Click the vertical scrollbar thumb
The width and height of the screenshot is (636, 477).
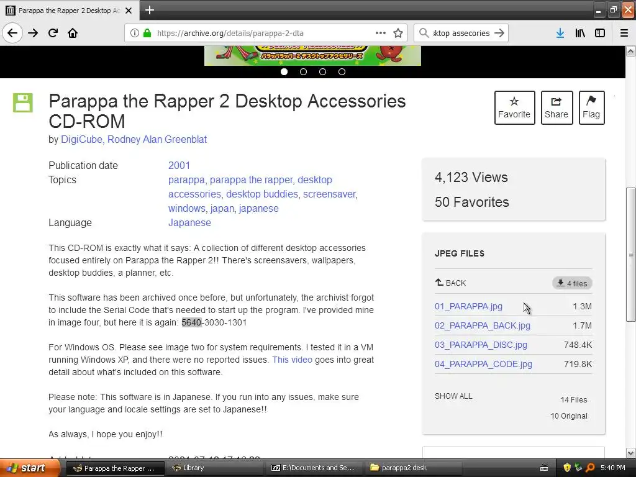coord(631,254)
